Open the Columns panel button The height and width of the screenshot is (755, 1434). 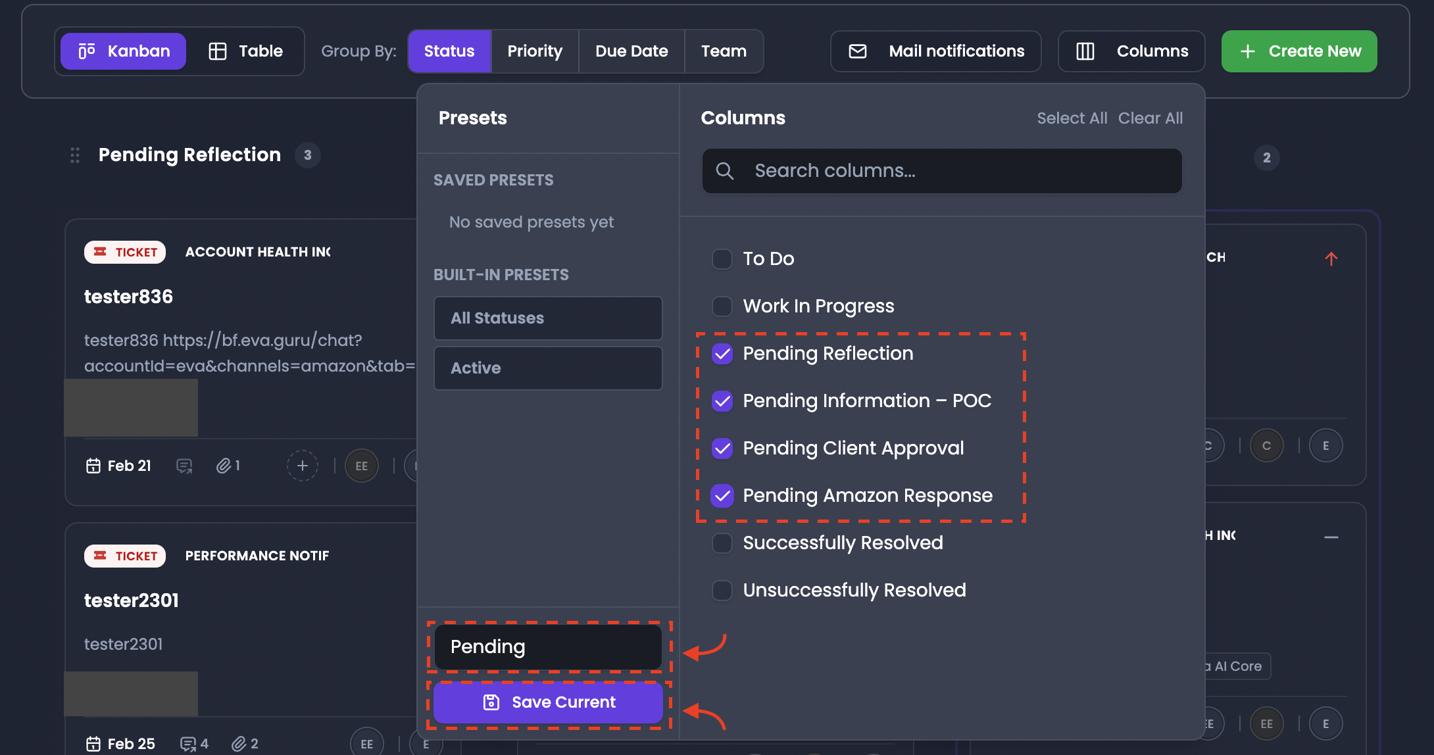(1131, 51)
